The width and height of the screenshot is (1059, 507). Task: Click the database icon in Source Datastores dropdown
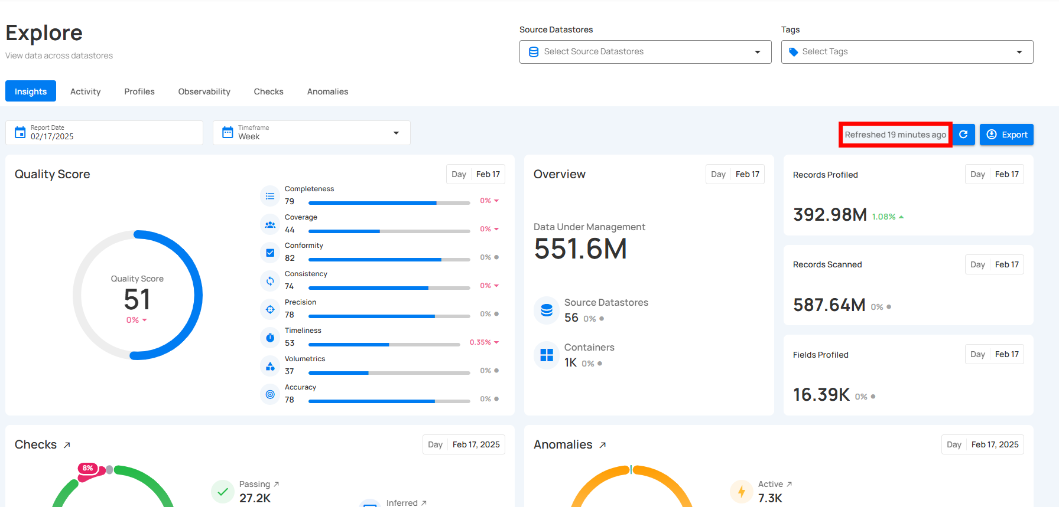534,52
